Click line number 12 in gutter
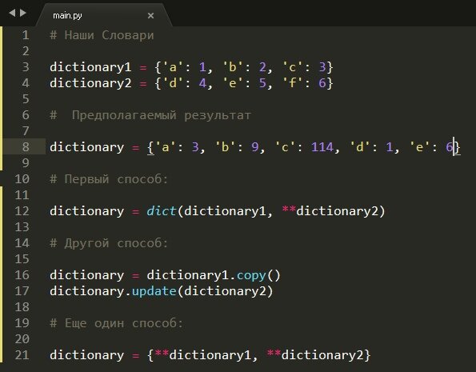476x372 pixels. 22,211
